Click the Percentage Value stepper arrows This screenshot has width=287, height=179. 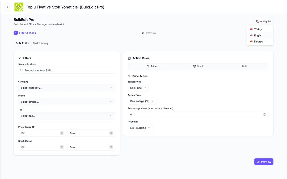(264, 115)
